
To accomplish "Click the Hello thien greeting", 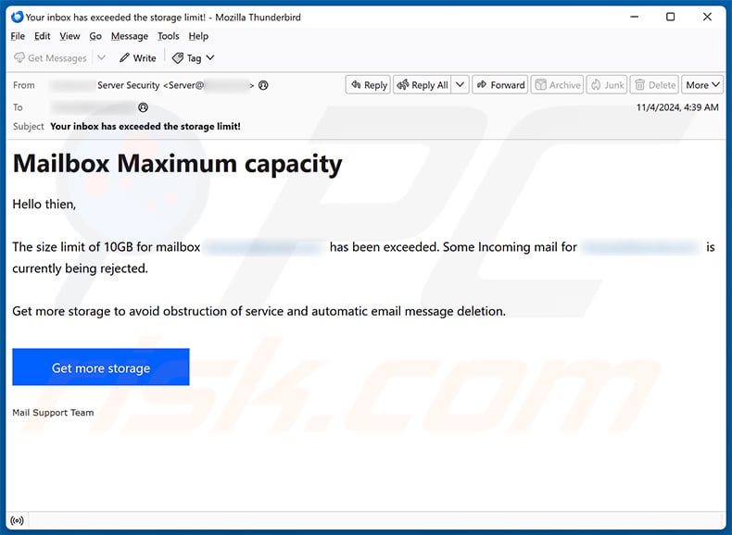I will pyautogui.click(x=44, y=205).
